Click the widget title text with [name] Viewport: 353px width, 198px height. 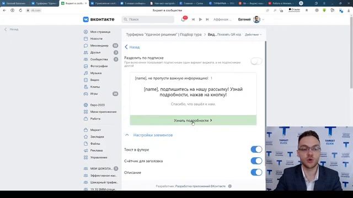(172, 78)
